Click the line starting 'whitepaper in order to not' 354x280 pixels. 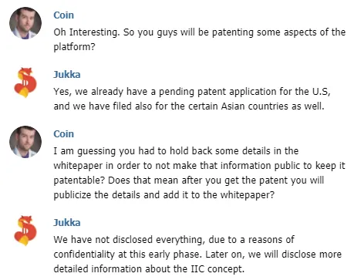click(x=199, y=166)
